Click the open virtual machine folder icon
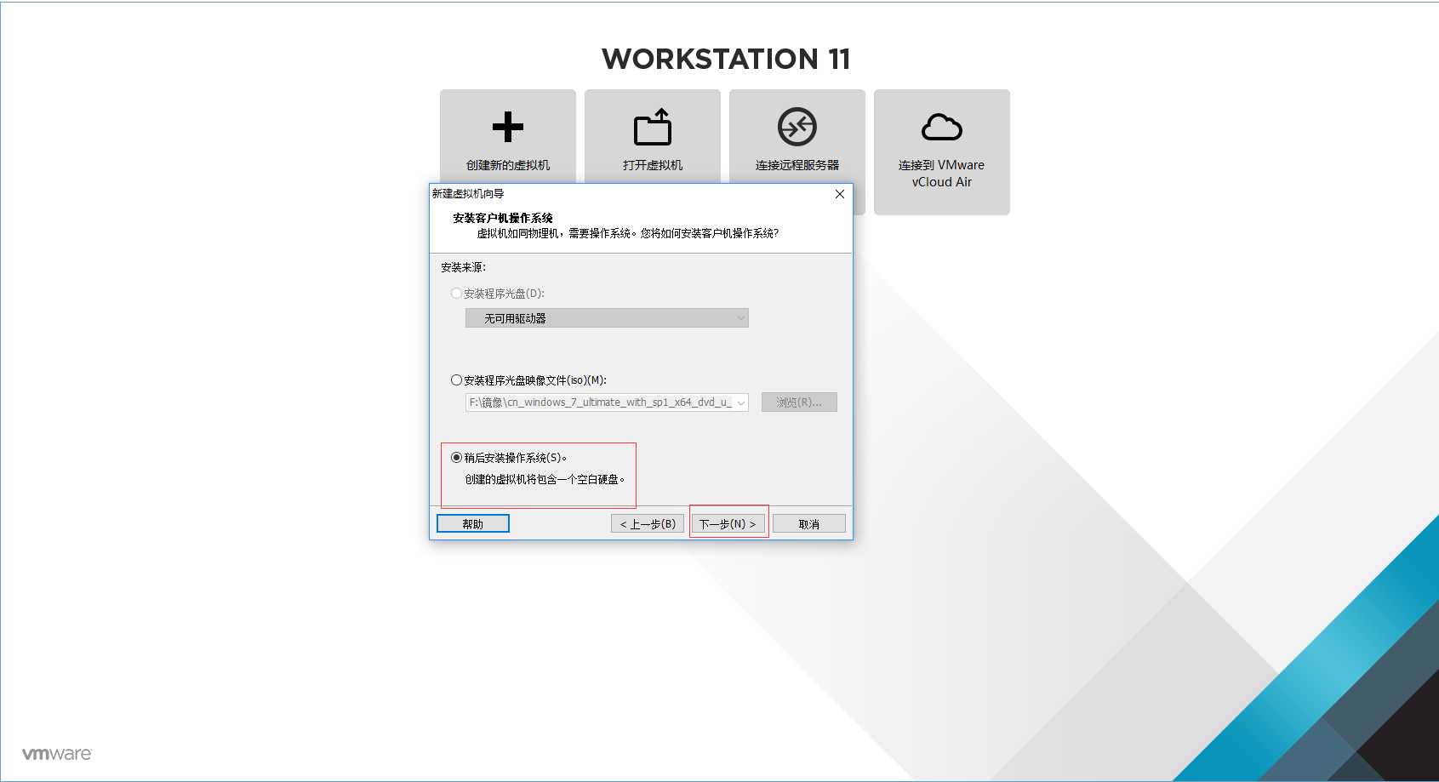 pos(653,127)
